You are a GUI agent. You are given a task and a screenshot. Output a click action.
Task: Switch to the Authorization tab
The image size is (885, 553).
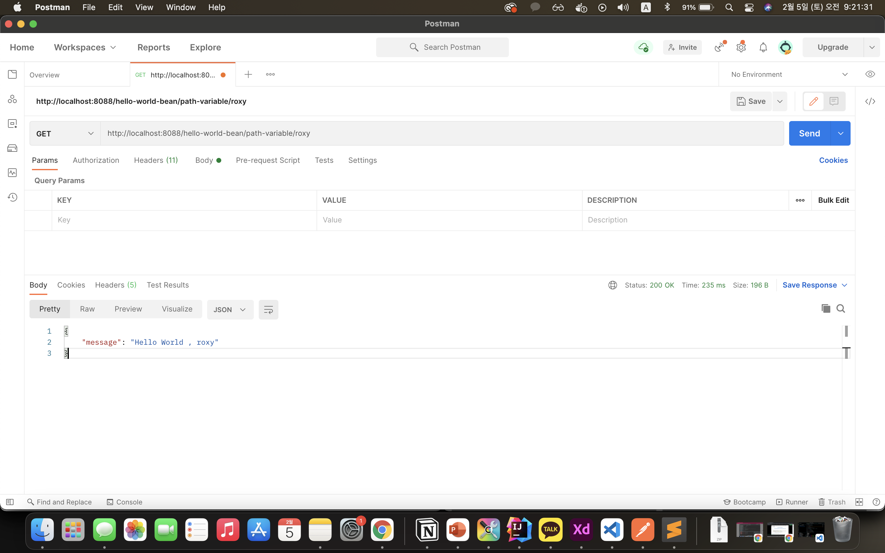[96, 160]
